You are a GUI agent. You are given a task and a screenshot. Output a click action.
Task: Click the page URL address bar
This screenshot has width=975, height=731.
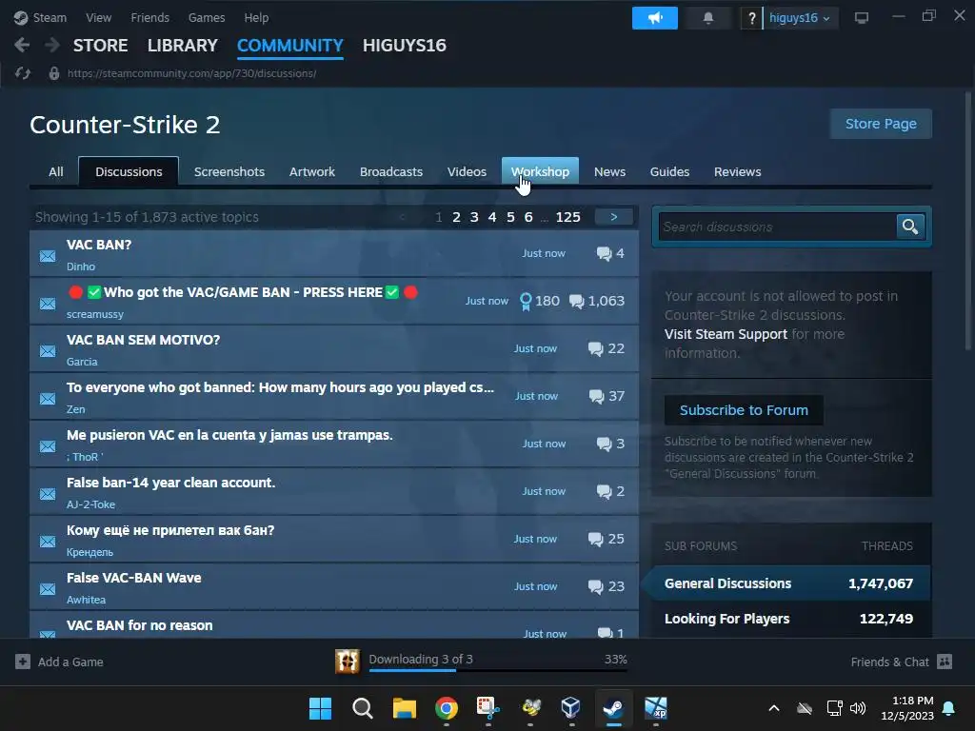pos(191,73)
